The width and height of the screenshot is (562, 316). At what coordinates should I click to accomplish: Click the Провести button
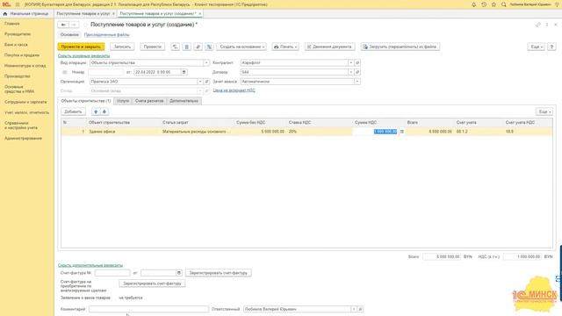(152, 47)
